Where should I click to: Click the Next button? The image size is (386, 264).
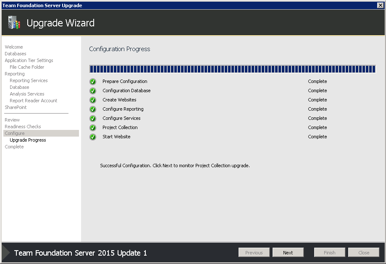click(288, 252)
